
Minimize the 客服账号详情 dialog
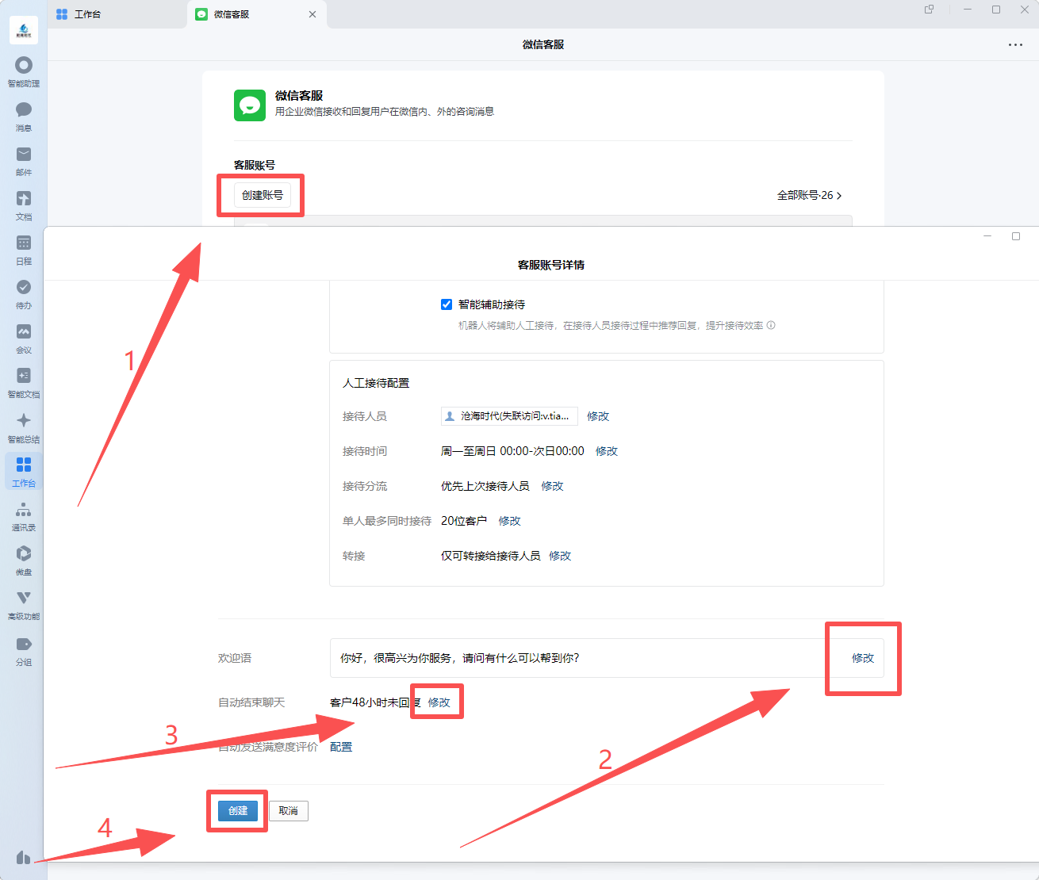coord(987,236)
